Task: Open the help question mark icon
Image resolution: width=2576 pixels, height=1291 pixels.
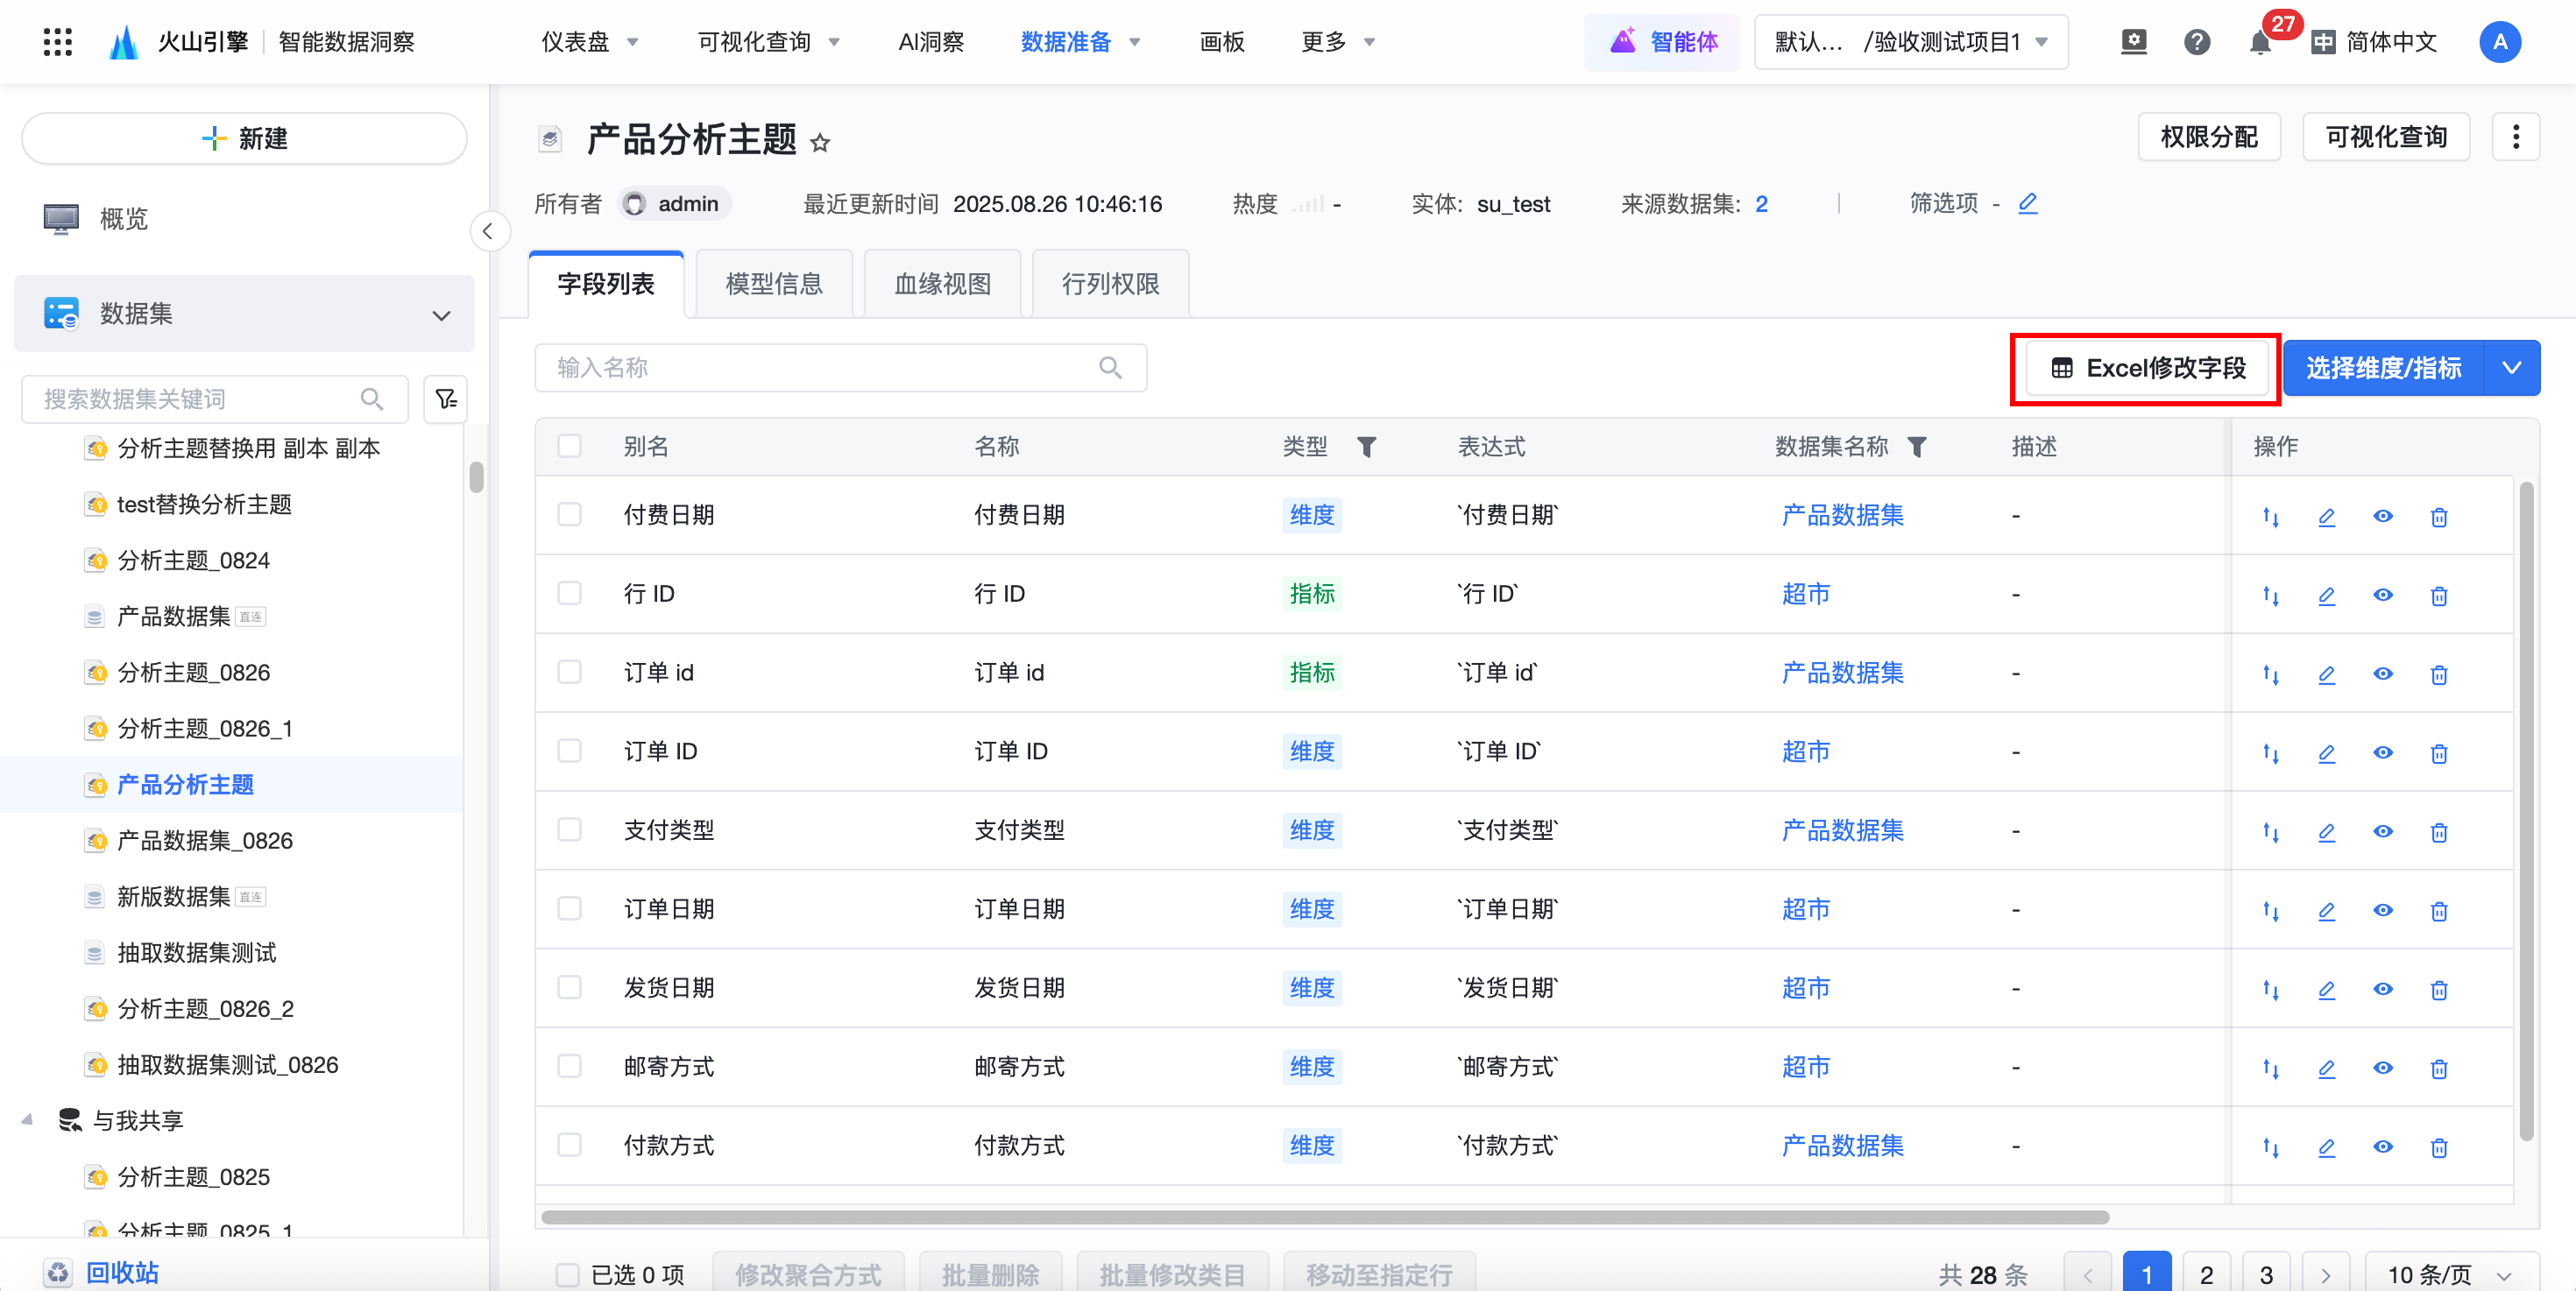Action: click(2197, 42)
